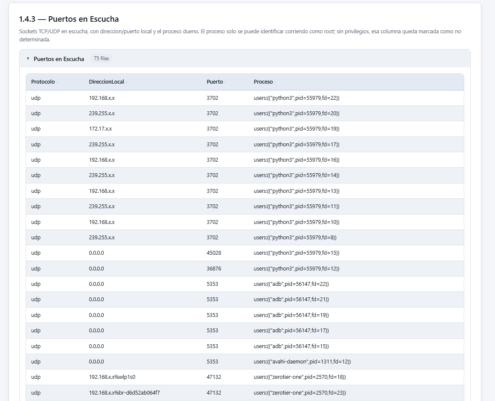
Task: Select the process cell with python3 fd=22
Action: pyautogui.click(x=297, y=98)
